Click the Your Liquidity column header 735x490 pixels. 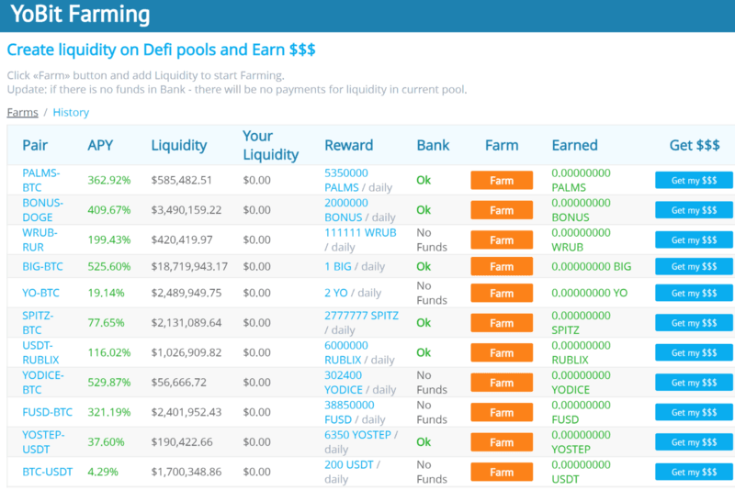tap(270, 145)
